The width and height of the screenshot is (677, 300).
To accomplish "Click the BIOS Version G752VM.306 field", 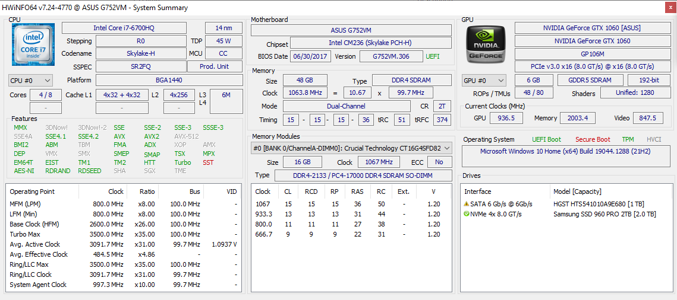I will pyautogui.click(x=391, y=56).
